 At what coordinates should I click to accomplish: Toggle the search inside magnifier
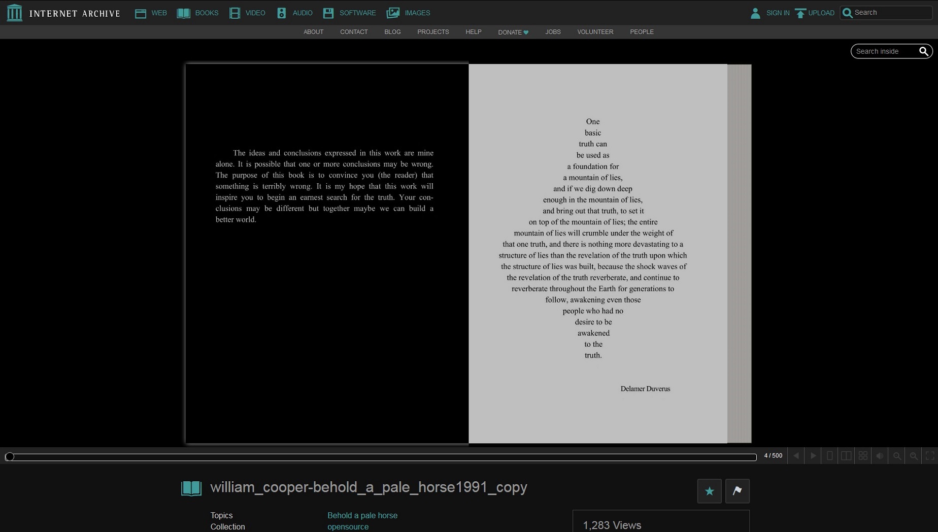click(x=924, y=51)
